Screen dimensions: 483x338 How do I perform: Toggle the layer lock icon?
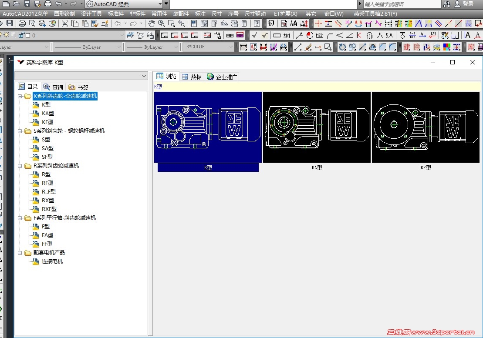coord(21,35)
